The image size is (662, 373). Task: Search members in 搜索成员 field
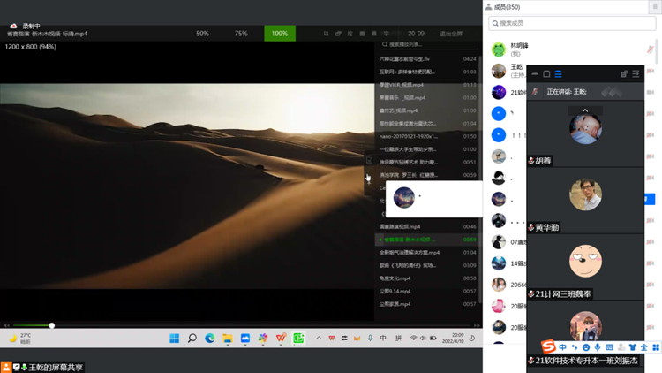pyautogui.click(x=572, y=23)
